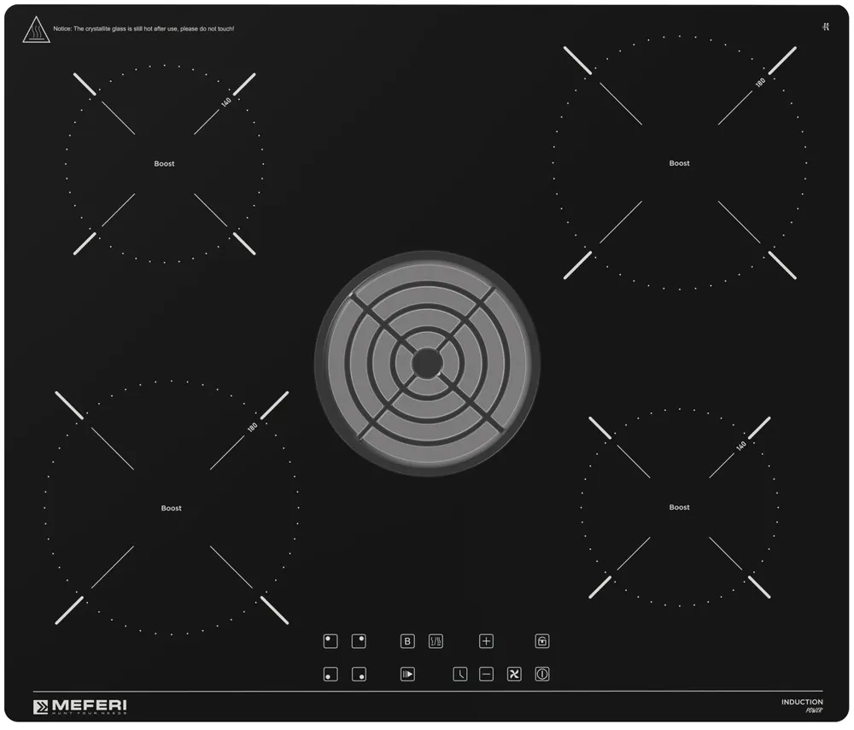Click the central extractor vent grille
This screenshot has width=854, height=730.
[x=426, y=364]
